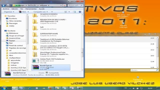Open the Windows Start button
This screenshot has width=160, height=90.
click(4, 88)
